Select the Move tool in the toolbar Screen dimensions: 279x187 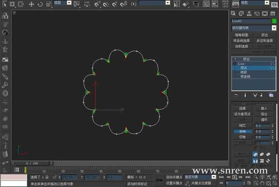(31, 4)
